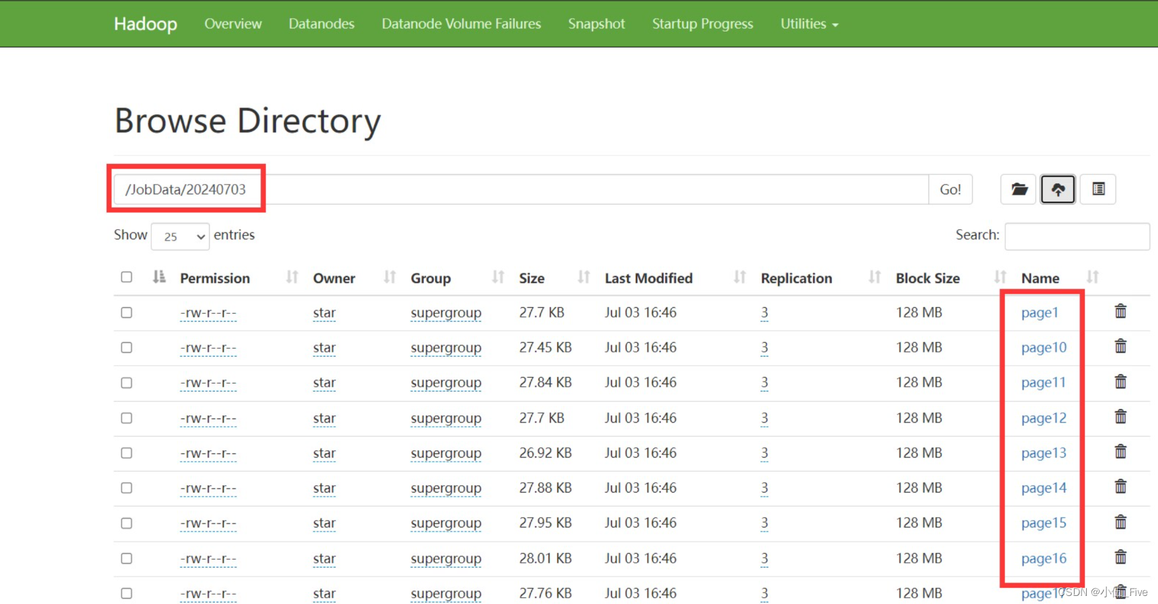Open the page16 file link

coord(1044,558)
